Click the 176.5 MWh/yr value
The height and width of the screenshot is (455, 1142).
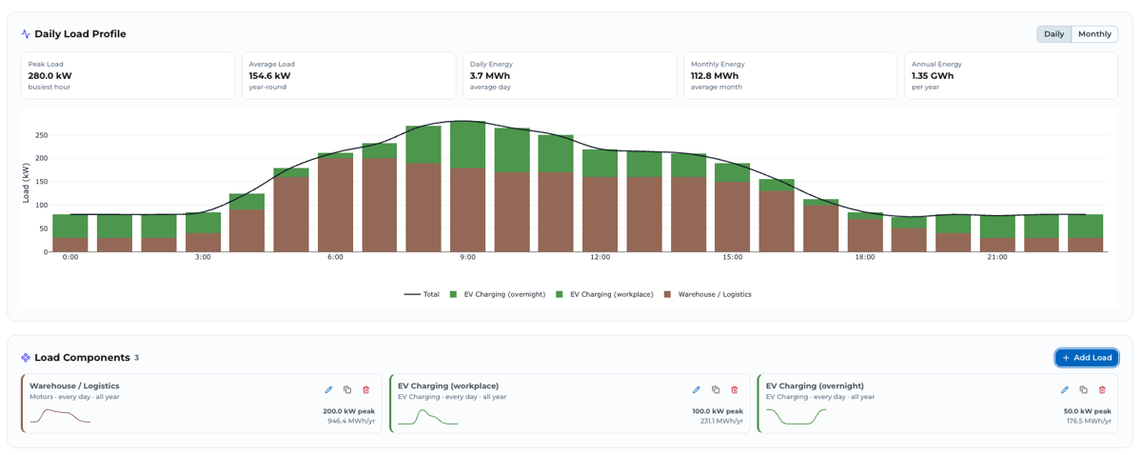1089,421
